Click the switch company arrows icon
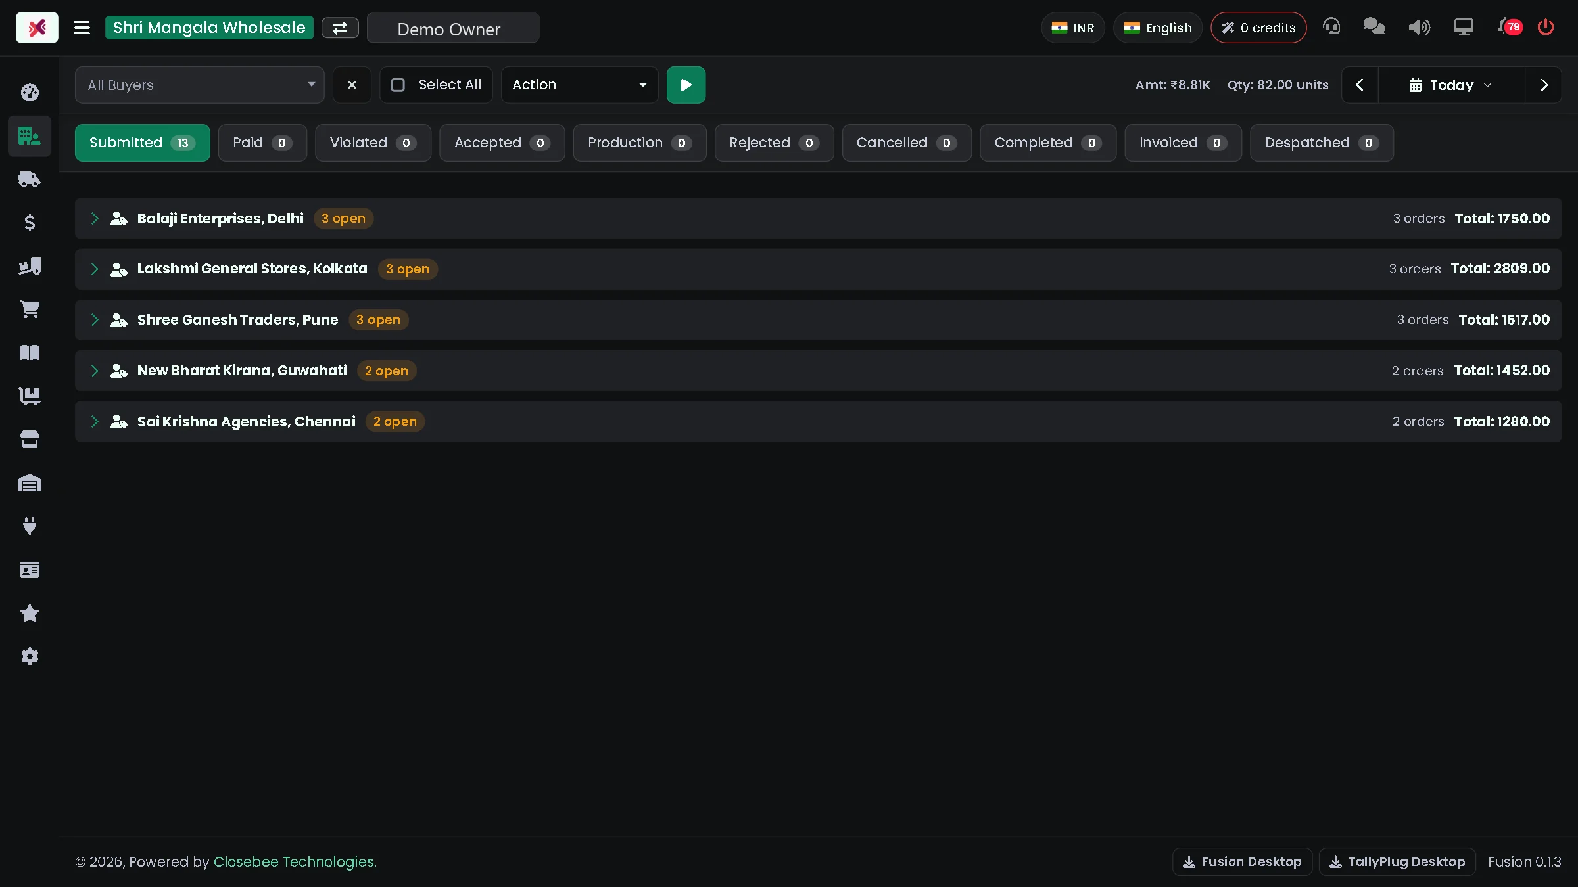 click(x=340, y=28)
